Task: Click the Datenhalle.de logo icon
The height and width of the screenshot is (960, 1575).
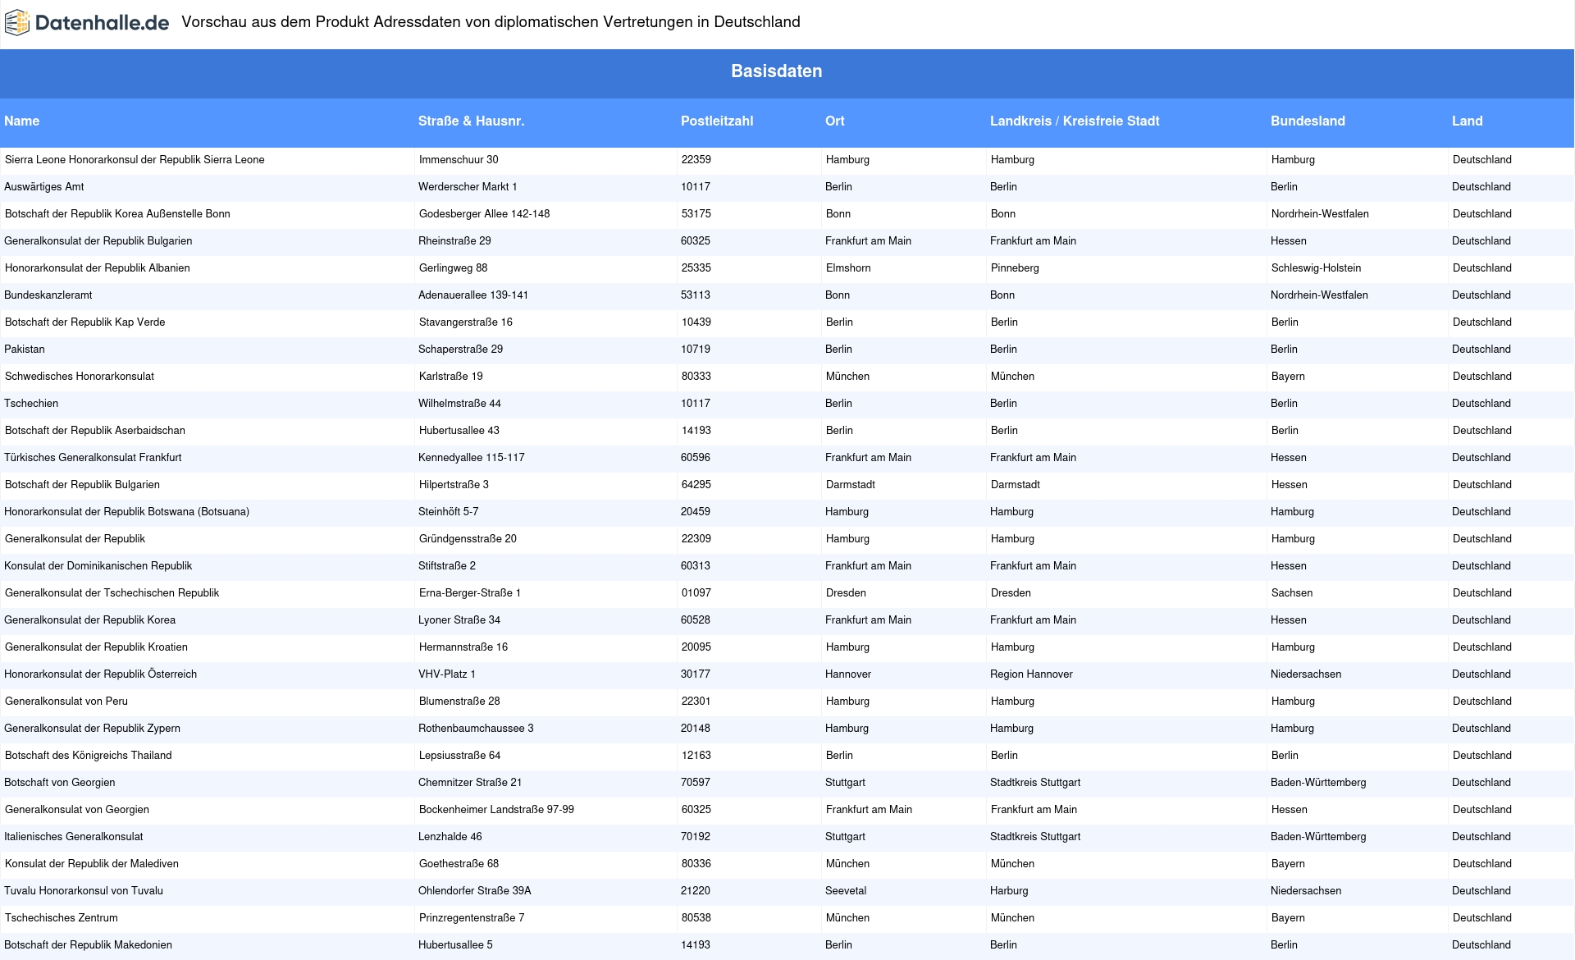Action: 17,23
